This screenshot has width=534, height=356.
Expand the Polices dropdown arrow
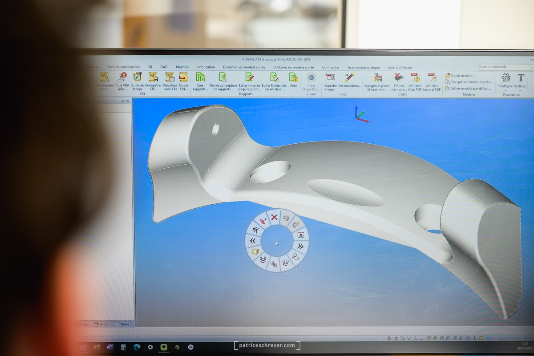coord(520,90)
